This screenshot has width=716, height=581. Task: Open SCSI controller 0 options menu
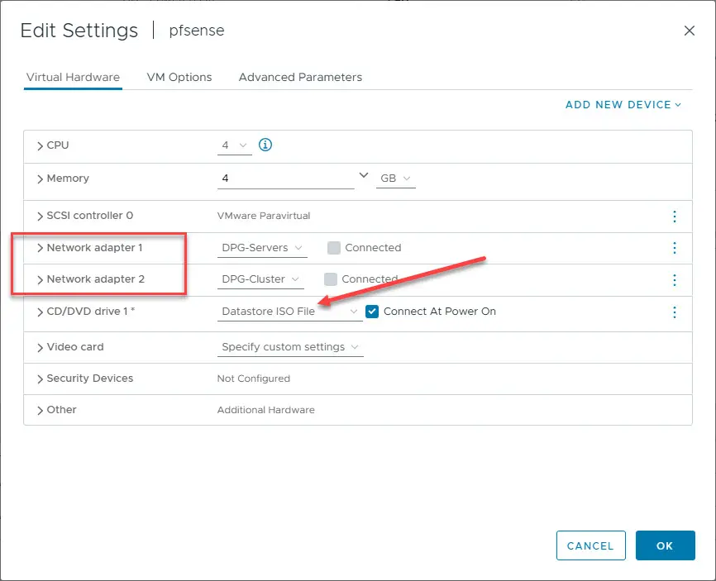point(675,217)
